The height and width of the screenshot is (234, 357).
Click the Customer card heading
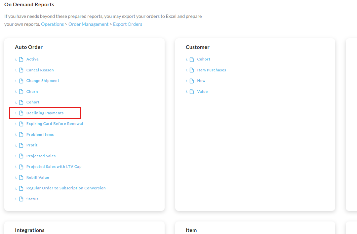tap(197, 47)
